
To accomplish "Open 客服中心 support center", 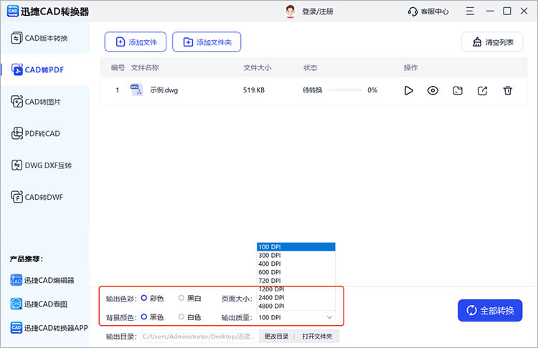I will coord(428,11).
